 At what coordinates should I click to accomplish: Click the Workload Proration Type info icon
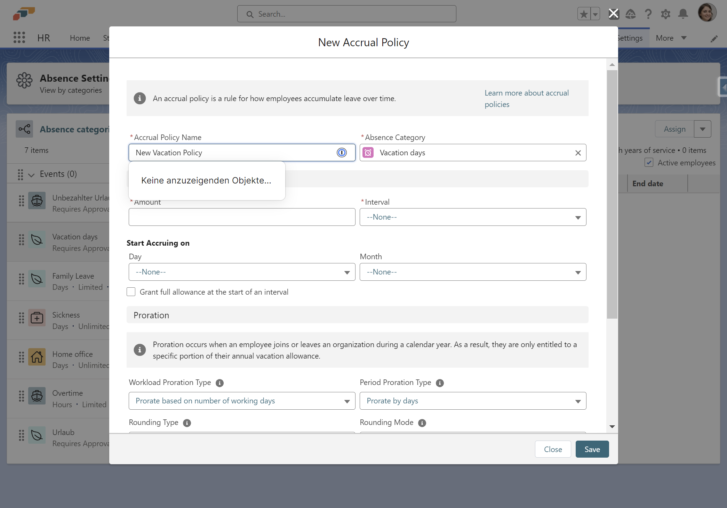click(219, 383)
